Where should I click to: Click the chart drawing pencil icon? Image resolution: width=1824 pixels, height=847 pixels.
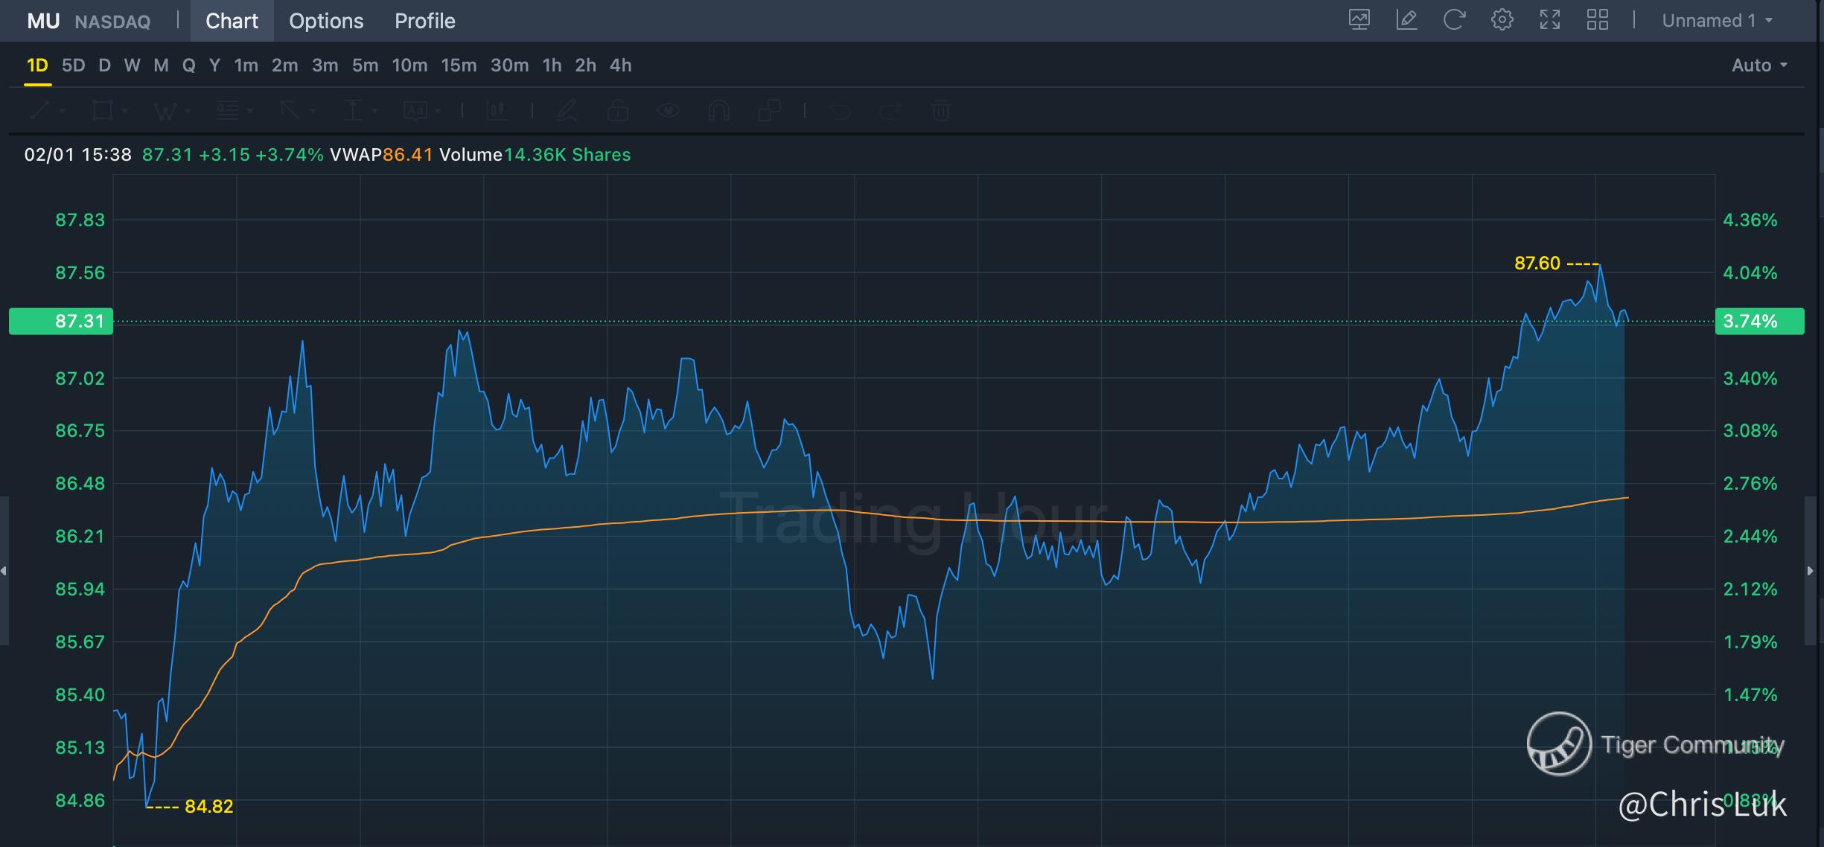pos(1406,20)
